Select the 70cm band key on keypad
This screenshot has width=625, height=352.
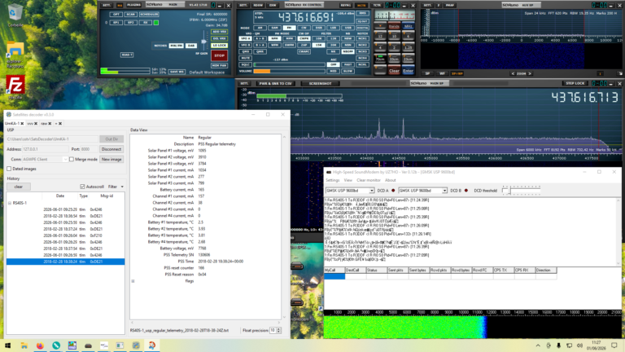click(x=380, y=59)
